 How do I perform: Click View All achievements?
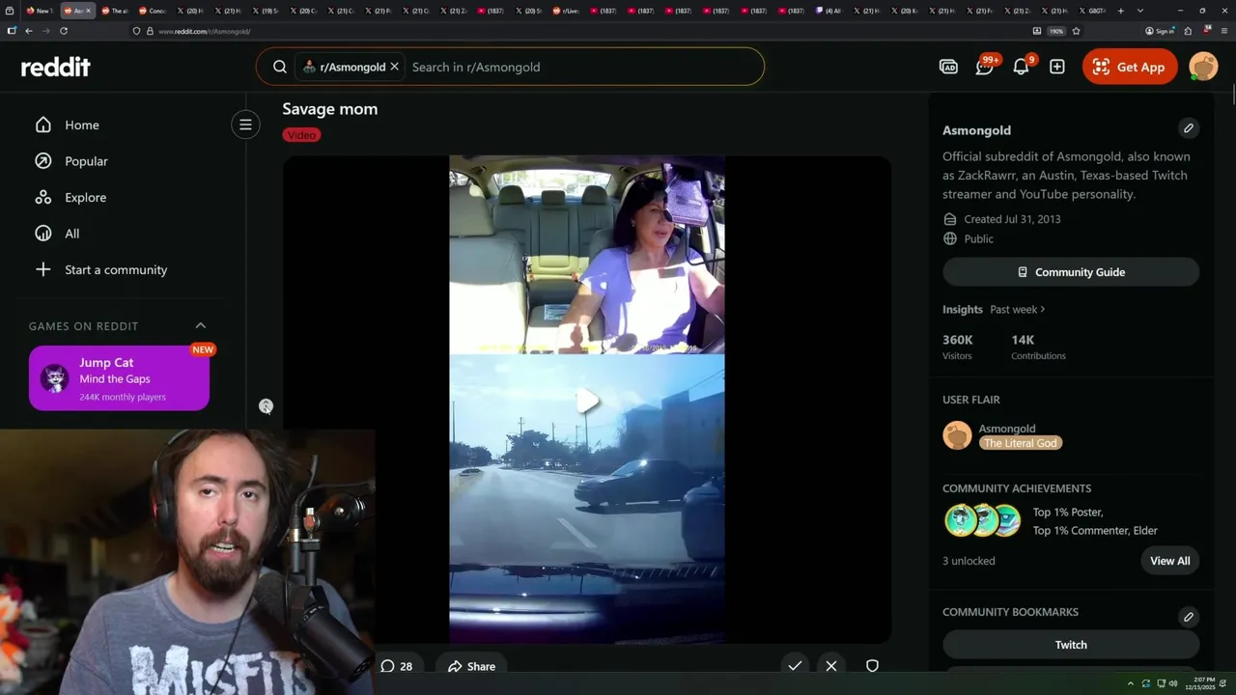point(1169,561)
